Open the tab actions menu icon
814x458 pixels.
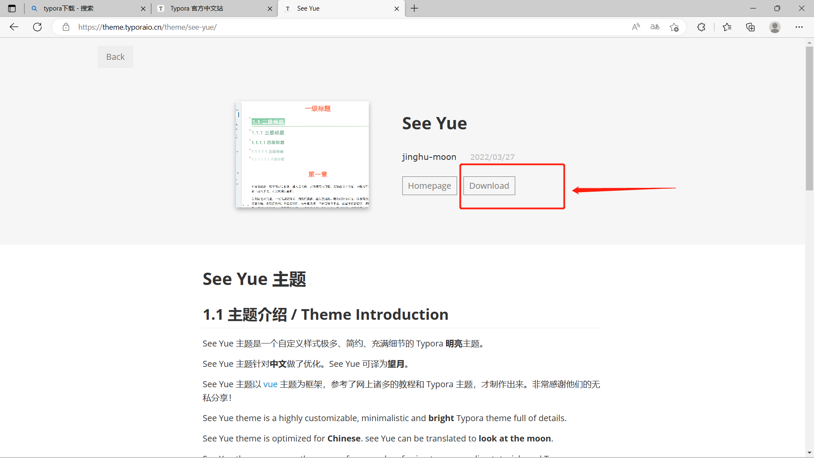coord(12,8)
